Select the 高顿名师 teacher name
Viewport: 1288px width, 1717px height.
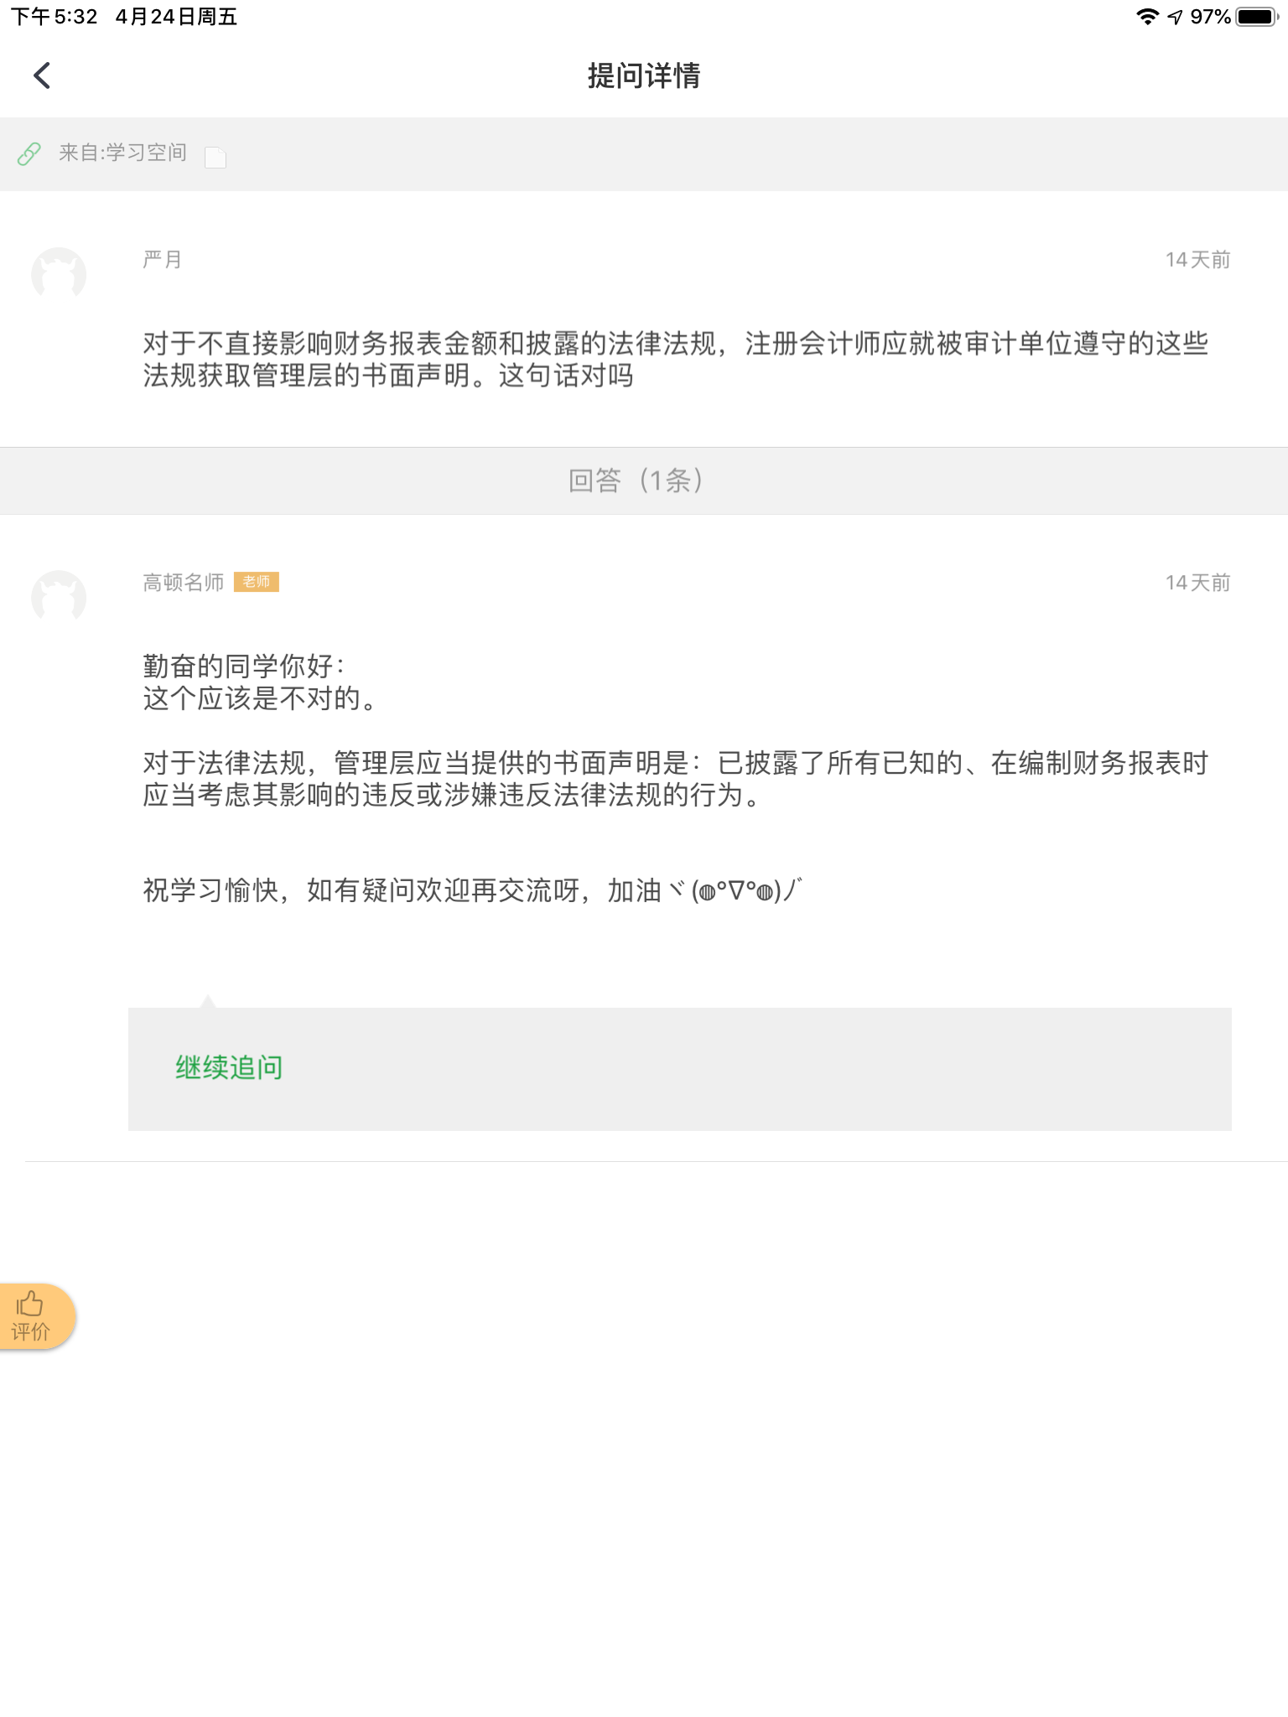tap(183, 582)
